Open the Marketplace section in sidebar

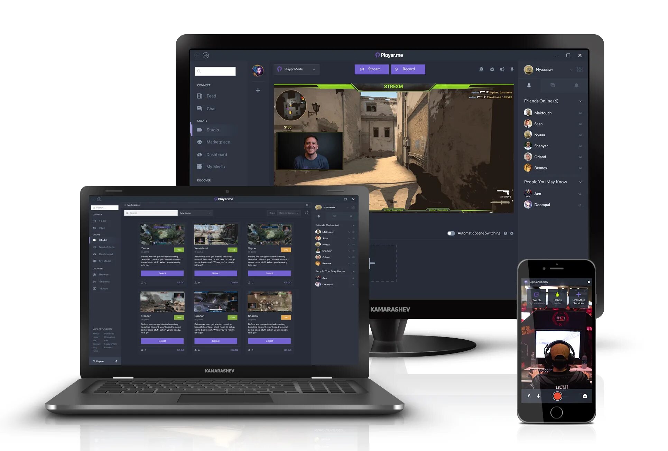218,142
